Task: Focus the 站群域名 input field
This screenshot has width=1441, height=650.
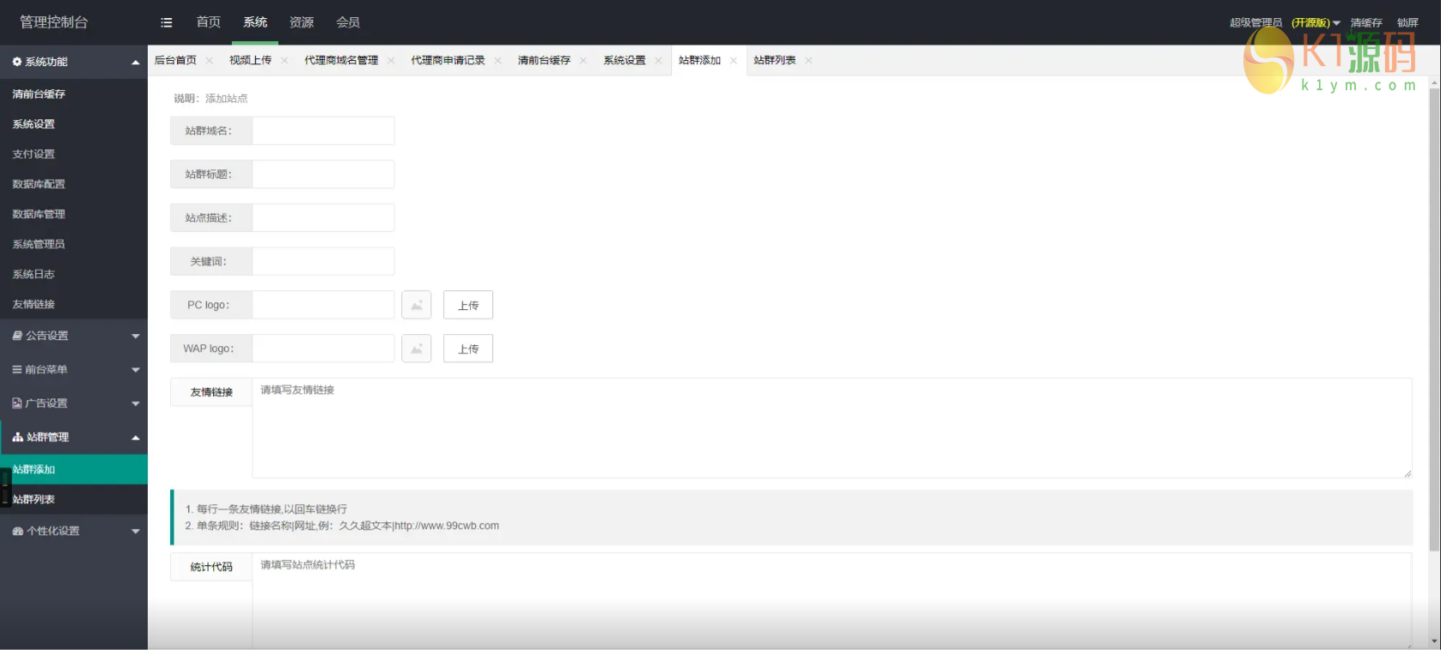Action: point(323,131)
